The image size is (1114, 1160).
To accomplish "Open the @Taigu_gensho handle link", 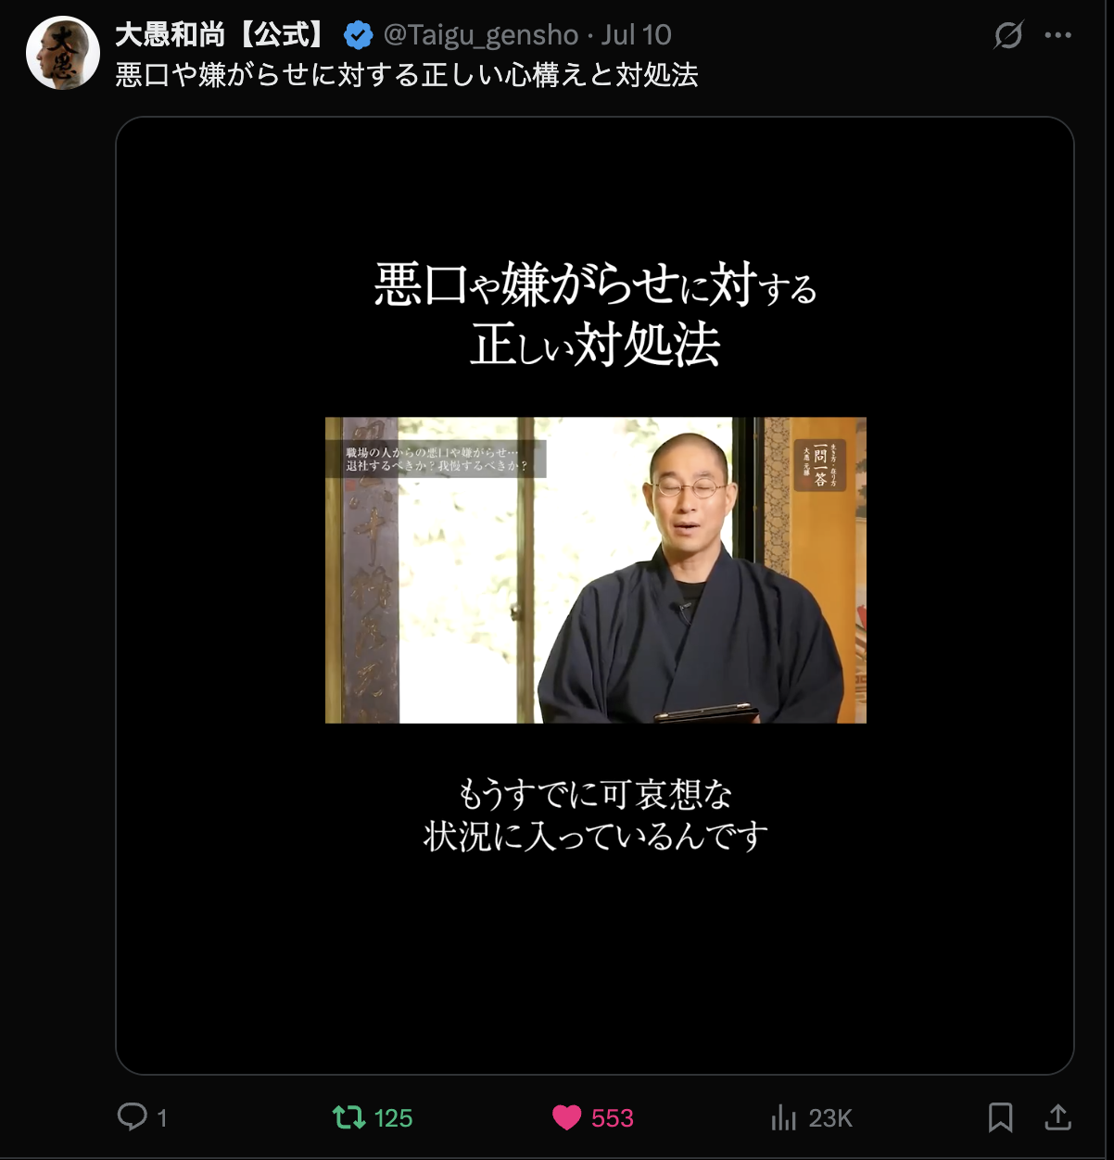I will (x=480, y=35).
